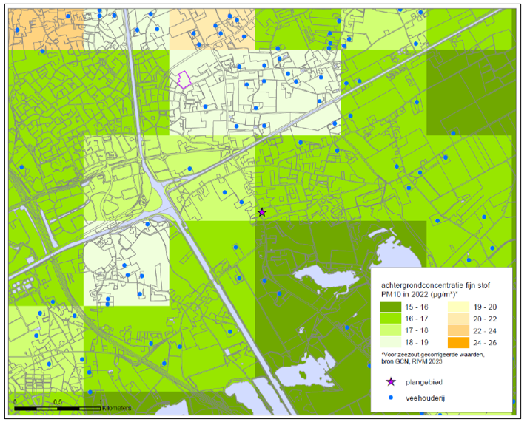This screenshot has height=422, width=530.
Task: Click the black and white scale bar
Action: coord(58,409)
